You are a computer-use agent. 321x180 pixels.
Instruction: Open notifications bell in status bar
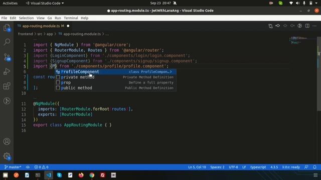(x=314, y=167)
